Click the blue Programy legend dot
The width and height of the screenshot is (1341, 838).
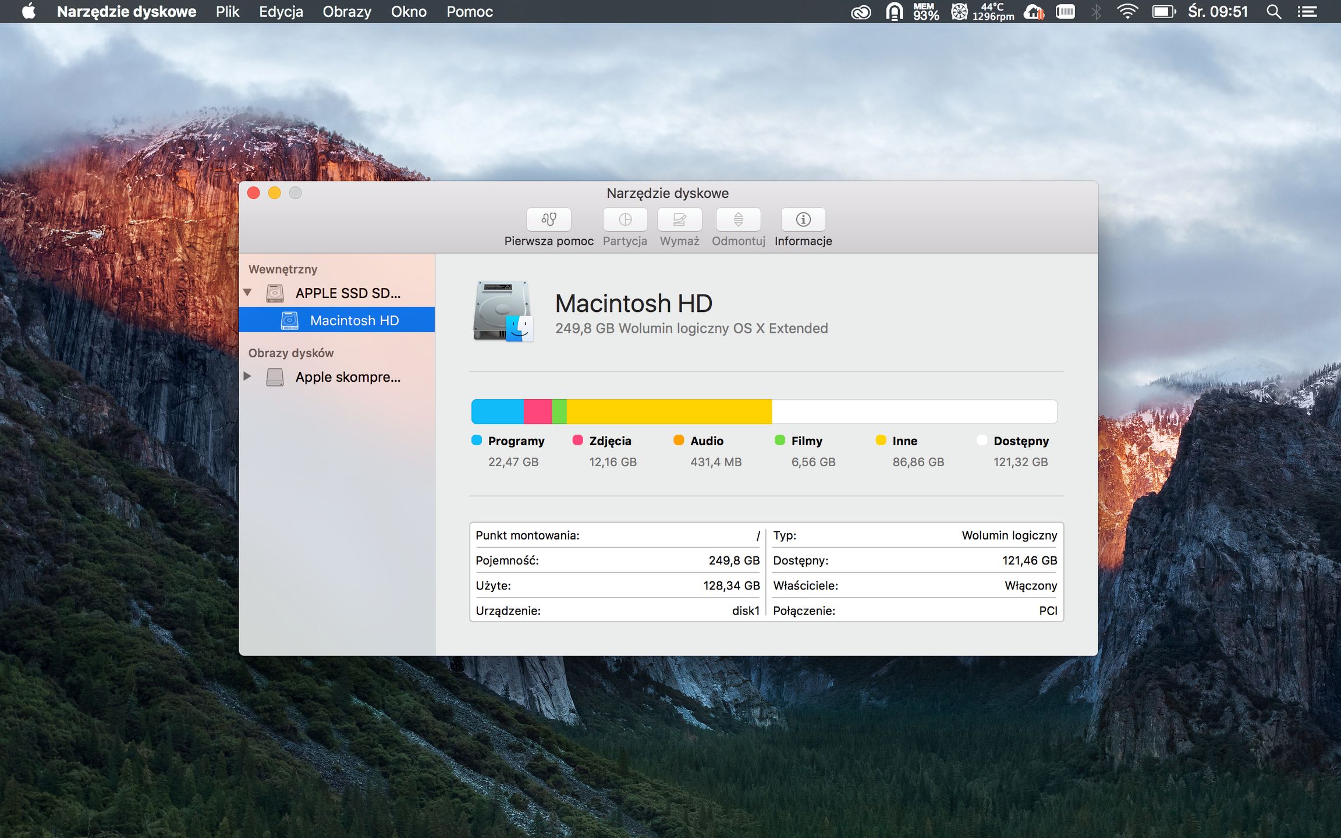[477, 440]
